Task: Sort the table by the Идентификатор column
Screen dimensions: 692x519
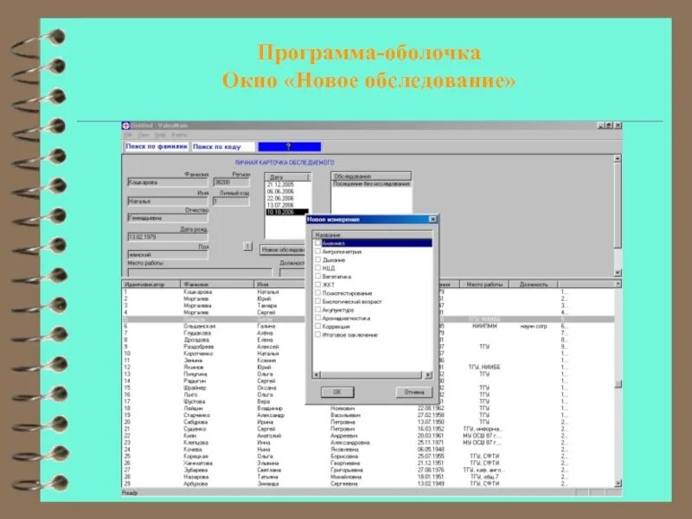Action: 151,285
